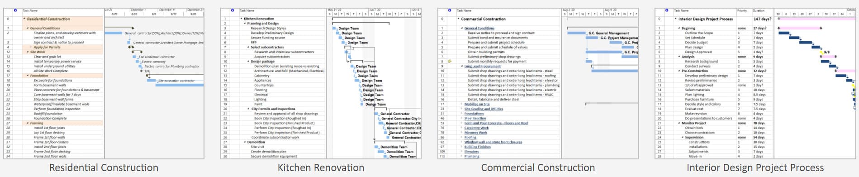Select the Kitchen Renovation template caption
859x177 pixels.
pyautogui.click(x=321, y=168)
